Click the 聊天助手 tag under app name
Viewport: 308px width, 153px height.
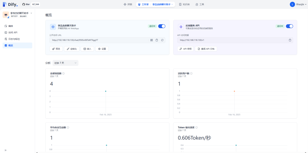(14, 16)
